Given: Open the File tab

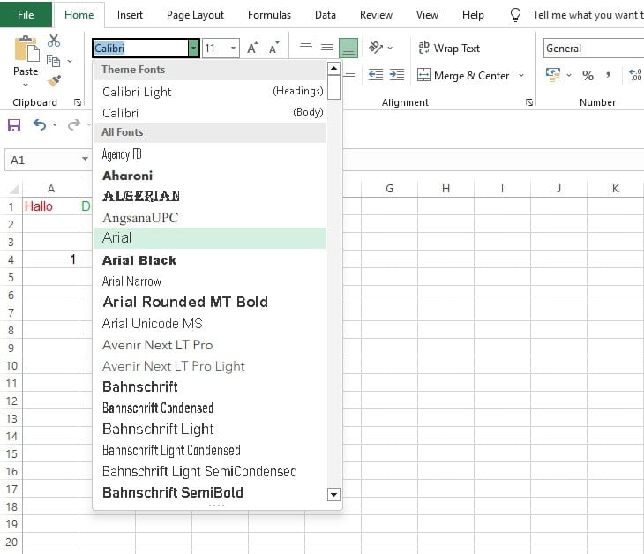Looking at the screenshot, I should pyautogui.click(x=26, y=15).
